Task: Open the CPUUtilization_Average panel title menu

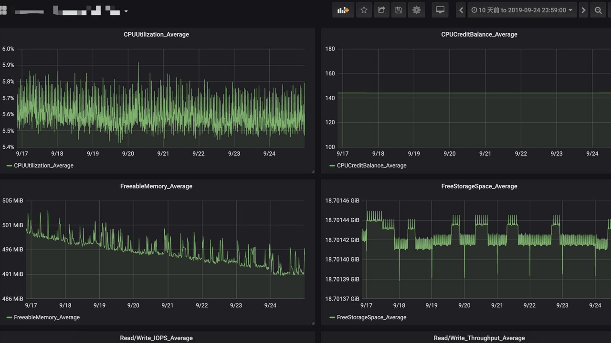Action: click(156, 34)
